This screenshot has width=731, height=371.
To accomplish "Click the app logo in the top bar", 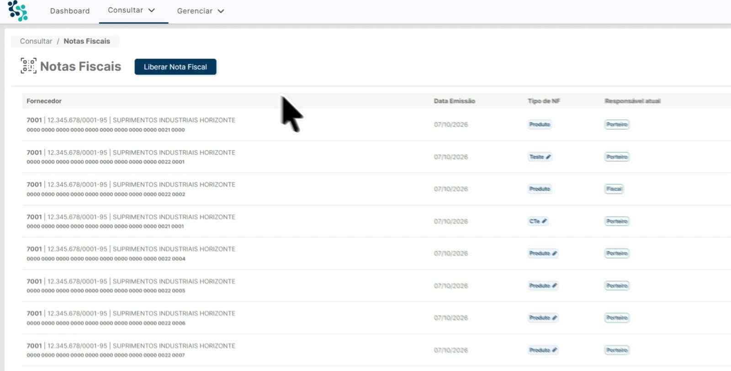I will pyautogui.click(x=18, y=11).
